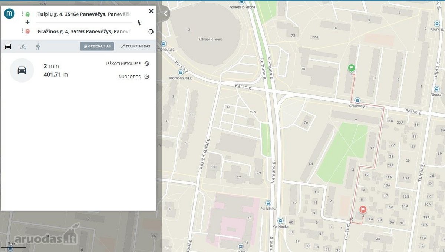Close the route panel with the X
This screenshot has height=252, width=445.
(151, 11)
